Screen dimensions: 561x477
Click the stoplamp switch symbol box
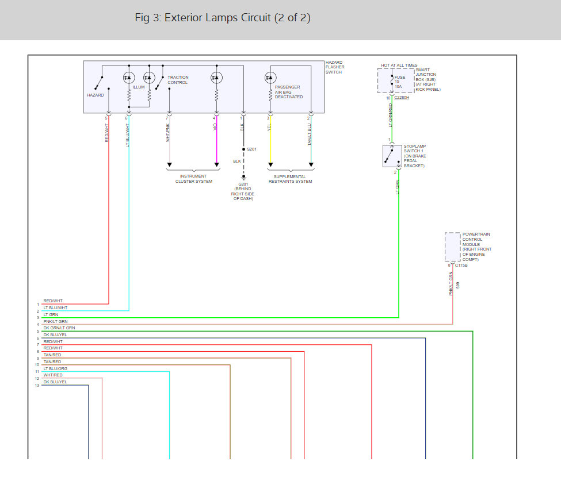coord(392,156)
